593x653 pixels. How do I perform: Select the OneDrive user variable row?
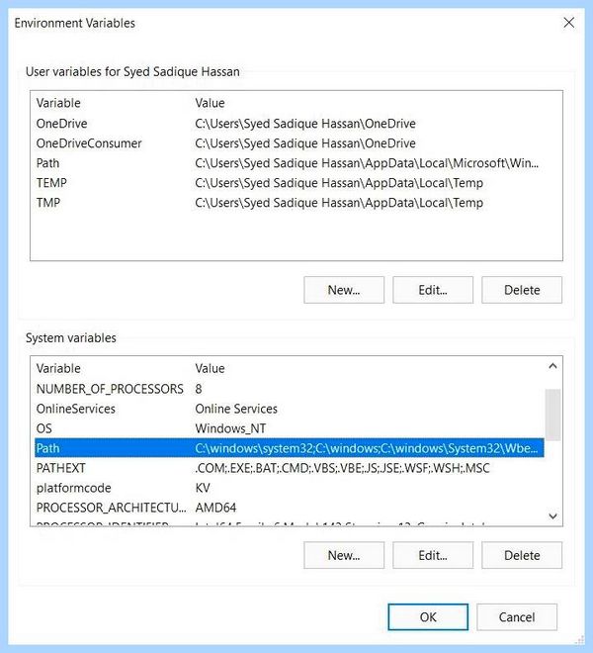(296, 124)
